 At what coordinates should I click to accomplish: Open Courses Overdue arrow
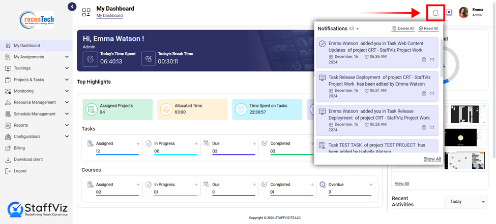(370, 184)
